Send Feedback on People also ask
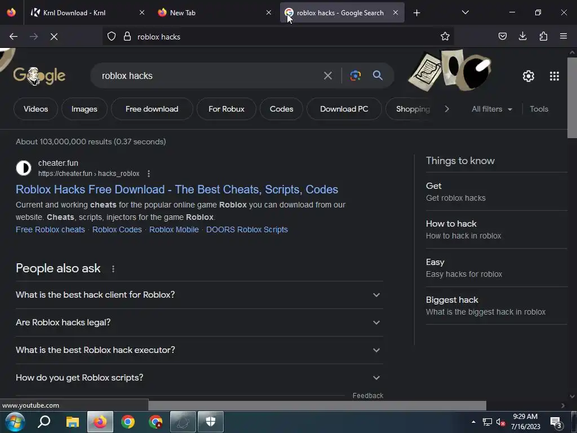 [367, 395]
